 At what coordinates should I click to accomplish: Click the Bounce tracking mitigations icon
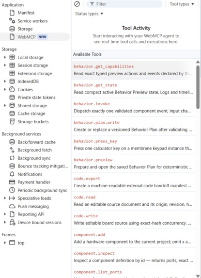pos(12,166)
